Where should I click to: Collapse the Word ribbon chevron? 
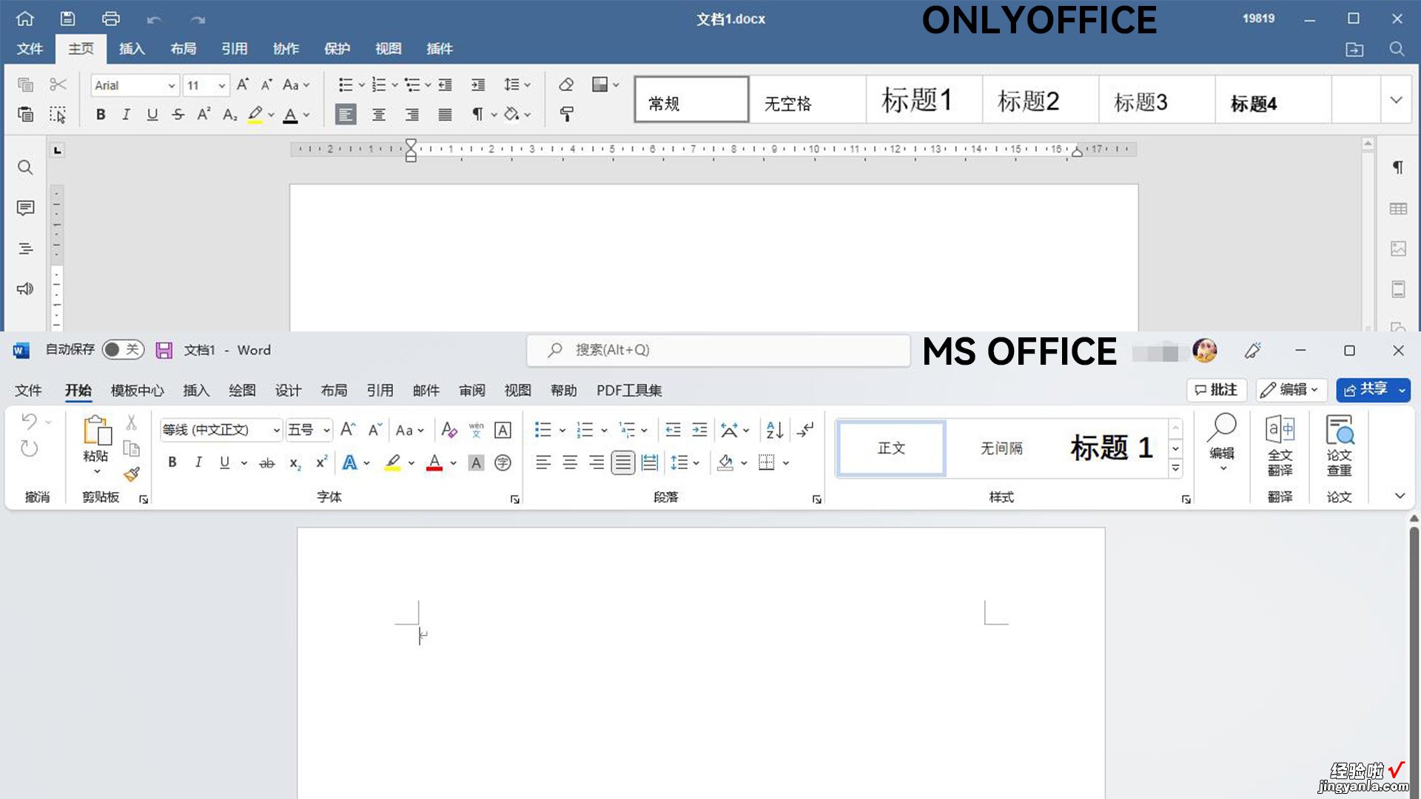click(x=1400, y=496)
